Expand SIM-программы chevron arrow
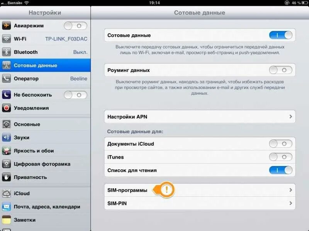The image size is (309, 231). 291,190
